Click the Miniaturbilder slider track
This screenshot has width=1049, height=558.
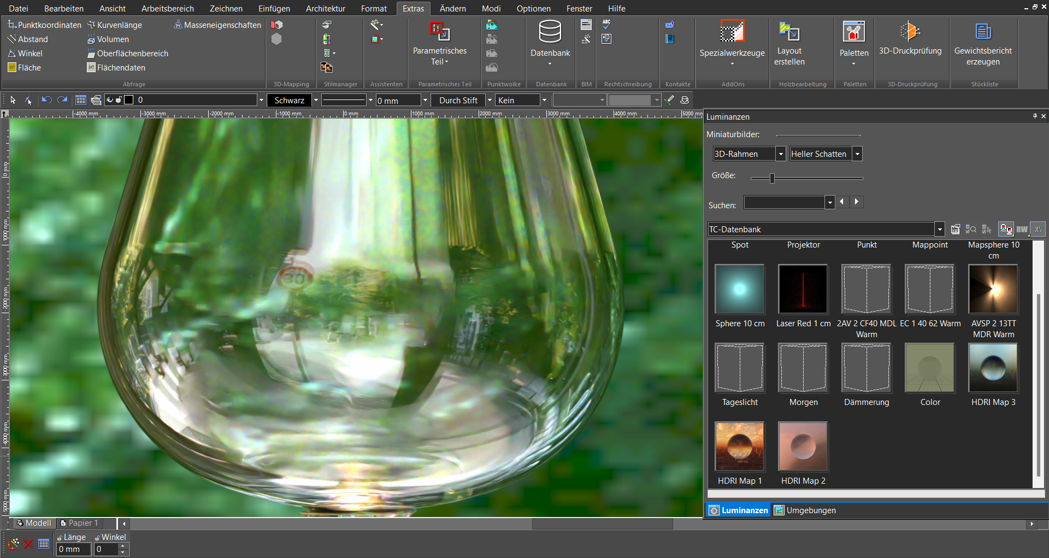(x=818, y=135)
